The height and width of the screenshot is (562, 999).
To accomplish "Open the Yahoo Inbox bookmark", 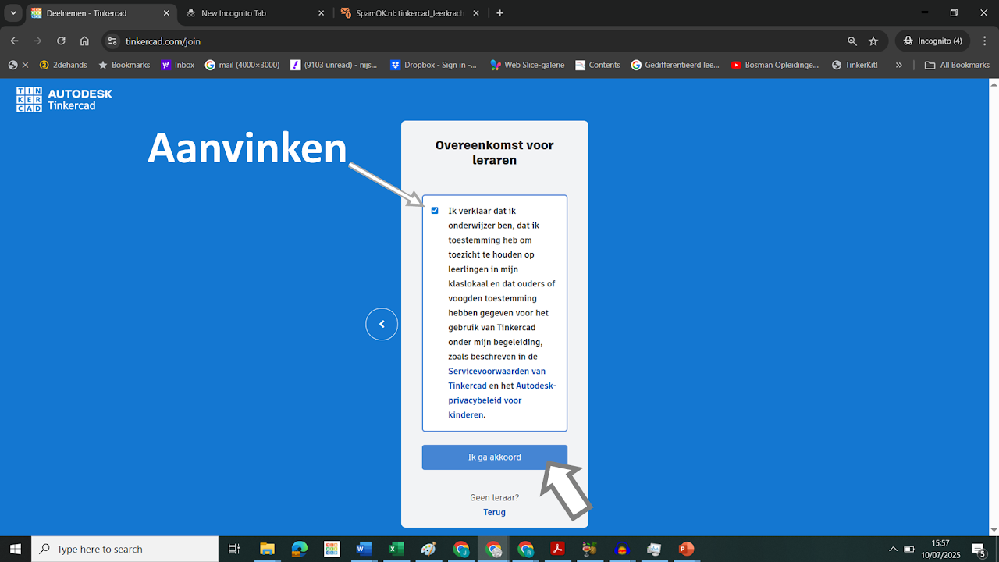I will coord(178,65).
